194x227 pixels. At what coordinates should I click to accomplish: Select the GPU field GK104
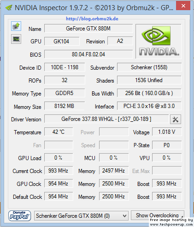click(x=62, y=41)
